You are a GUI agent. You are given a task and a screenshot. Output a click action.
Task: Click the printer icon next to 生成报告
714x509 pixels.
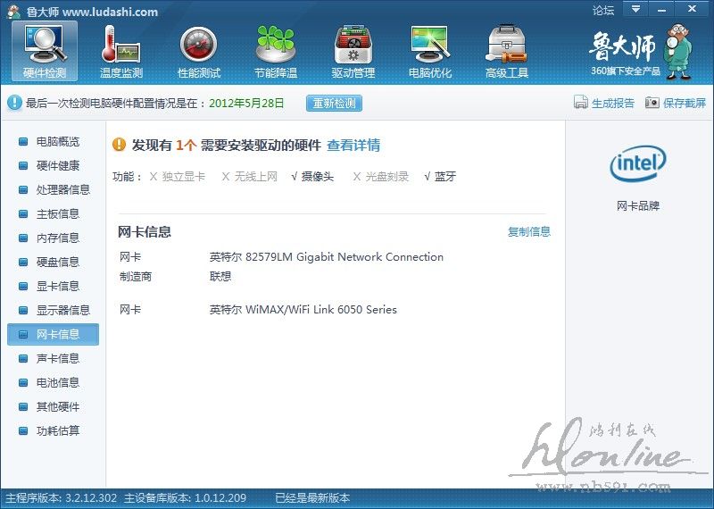[x=581, y=103]
